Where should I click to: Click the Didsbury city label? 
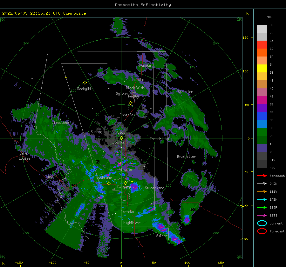[x=120, y=142]
